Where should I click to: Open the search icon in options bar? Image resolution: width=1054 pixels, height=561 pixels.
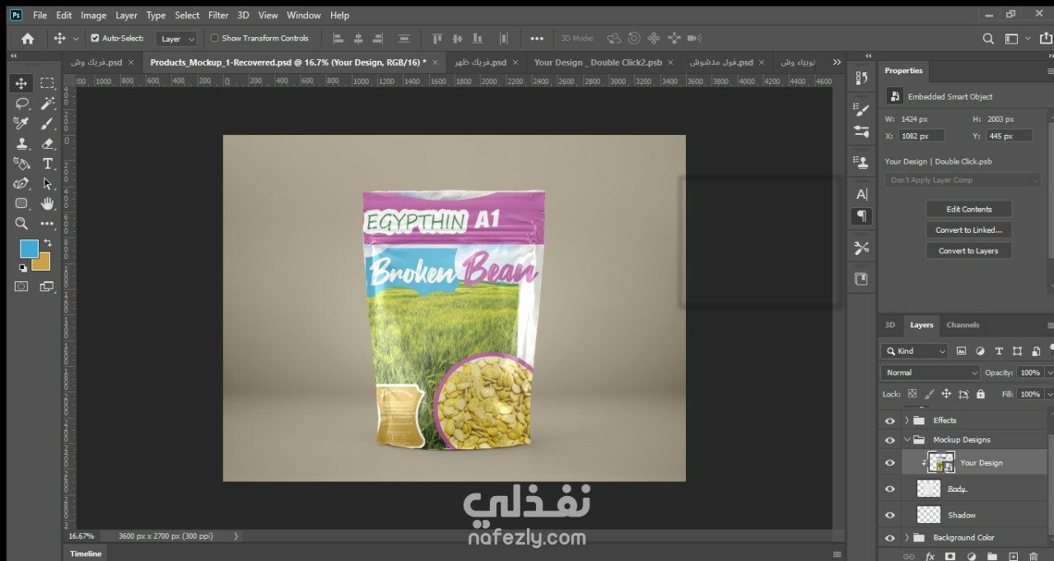[x=988, y=38]
